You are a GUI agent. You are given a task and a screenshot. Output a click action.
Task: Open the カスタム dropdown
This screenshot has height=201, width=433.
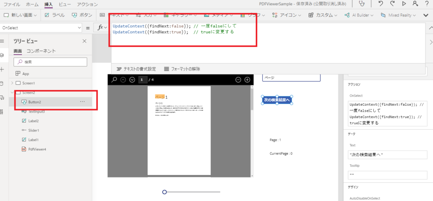click(323, 15)
